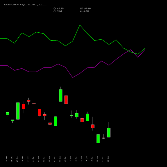Click the low value L: 8.60
The height and width of the screenshot is (167, 167).
click(x=85, y=11)
